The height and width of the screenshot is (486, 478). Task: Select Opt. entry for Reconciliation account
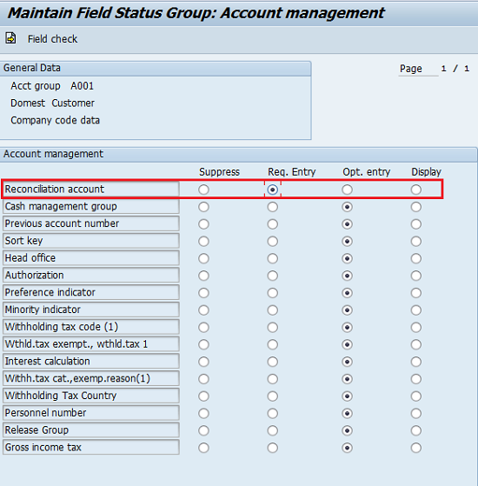pyautogui.click(x=348, y=190)
